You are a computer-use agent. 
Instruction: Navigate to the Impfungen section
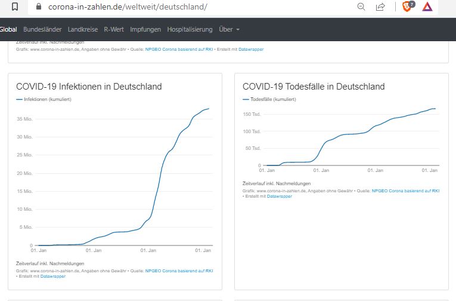[146, 29]
